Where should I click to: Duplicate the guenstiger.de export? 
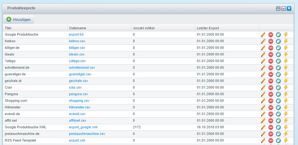pos(278,74)
